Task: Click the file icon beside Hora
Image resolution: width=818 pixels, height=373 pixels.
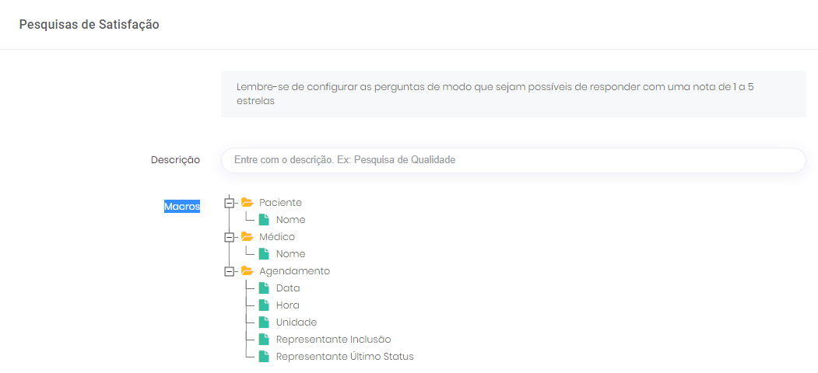Action: [264, 305]
